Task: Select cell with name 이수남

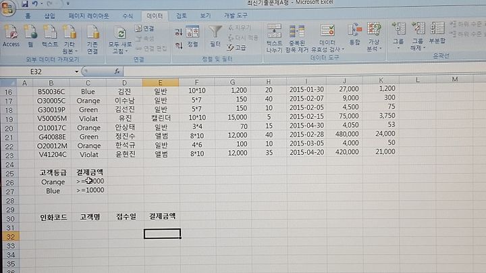Action: pos(125,101)
